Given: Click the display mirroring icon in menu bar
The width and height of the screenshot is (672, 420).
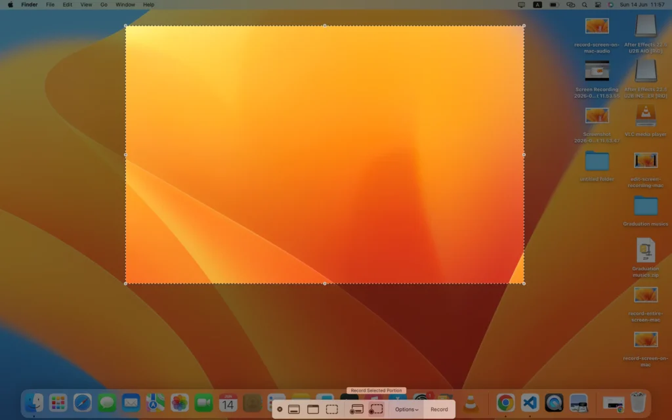Looking at the screenshot, I should pos(521,5).
